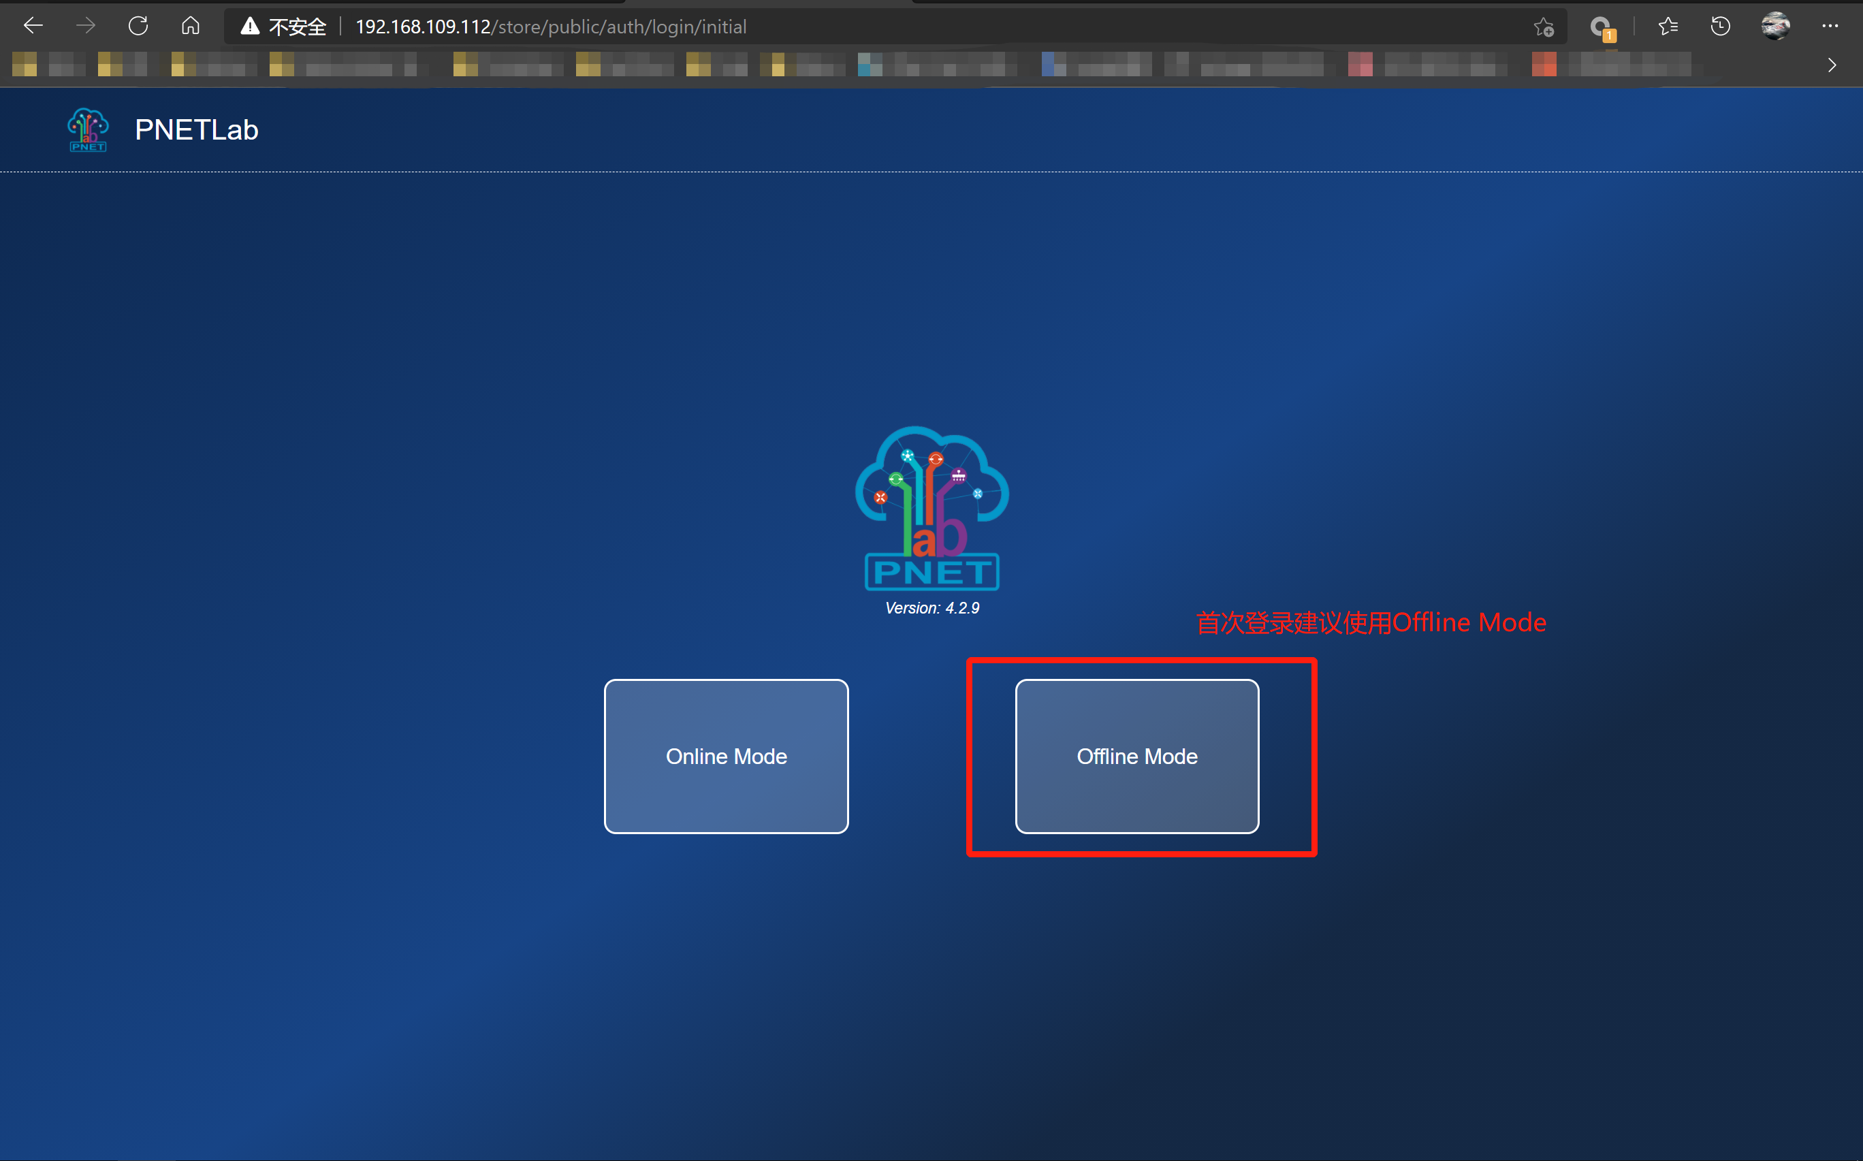Open the user profile avatar
The width and height of the screenshot is (1863, 1161).
click(x=1774, y=26)
